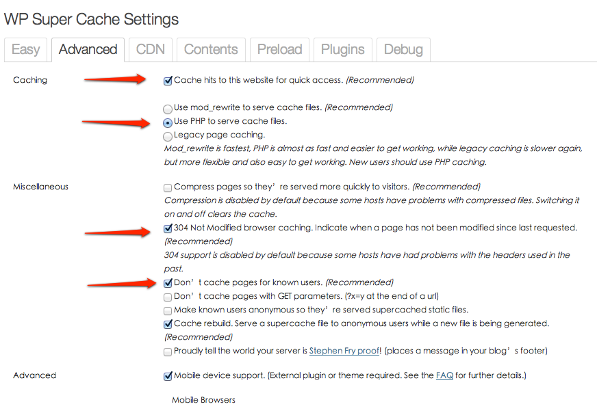597x415 pixels.
Task: Toggle 'Cache hits to this website' checkbox
Action: tap(168, 81)
